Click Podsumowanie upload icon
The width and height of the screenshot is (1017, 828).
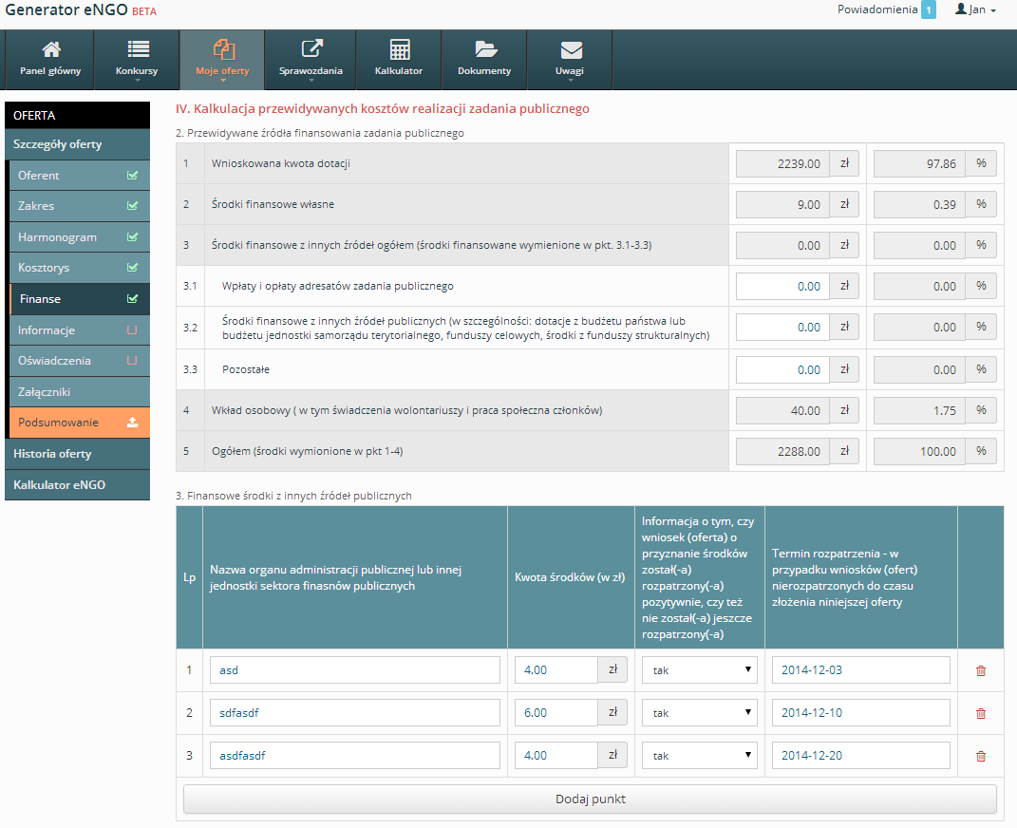tap(132, 423)
